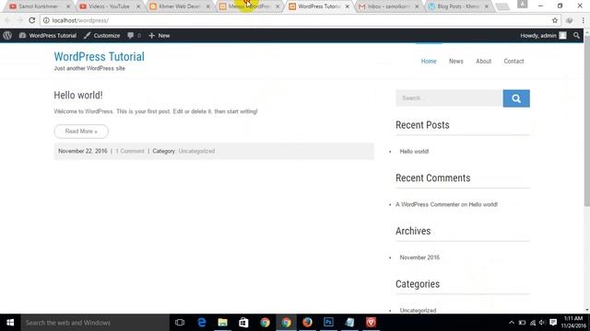This screenshot has height=331, width=590.
Task: View site information icon in address bar
Action: (46, 20)
